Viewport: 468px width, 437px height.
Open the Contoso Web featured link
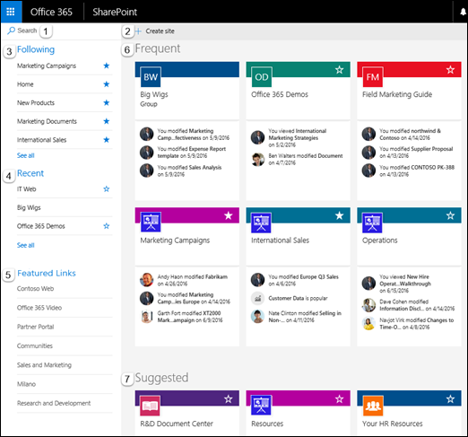click(x=35, y=289)
